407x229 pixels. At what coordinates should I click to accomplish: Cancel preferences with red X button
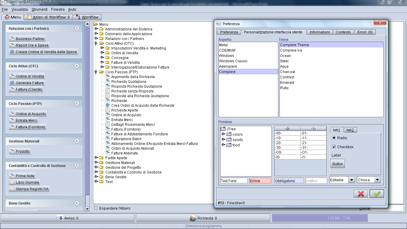[361, 194]
